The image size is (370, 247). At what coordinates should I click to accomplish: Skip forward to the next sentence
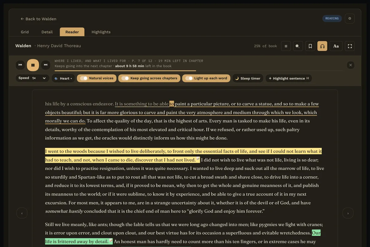click(46, 65)
